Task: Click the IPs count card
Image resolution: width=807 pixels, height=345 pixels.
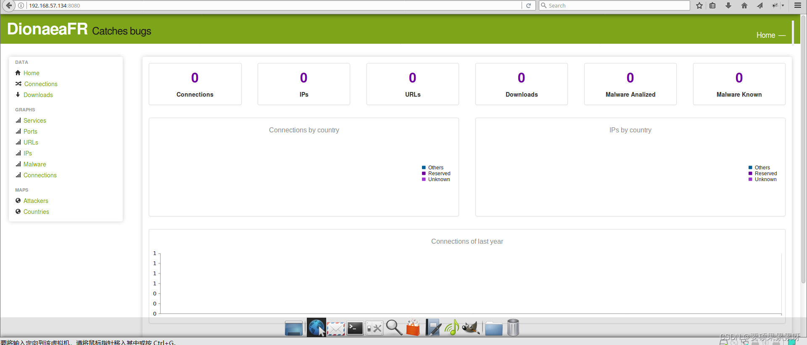Action: point(304,84)
